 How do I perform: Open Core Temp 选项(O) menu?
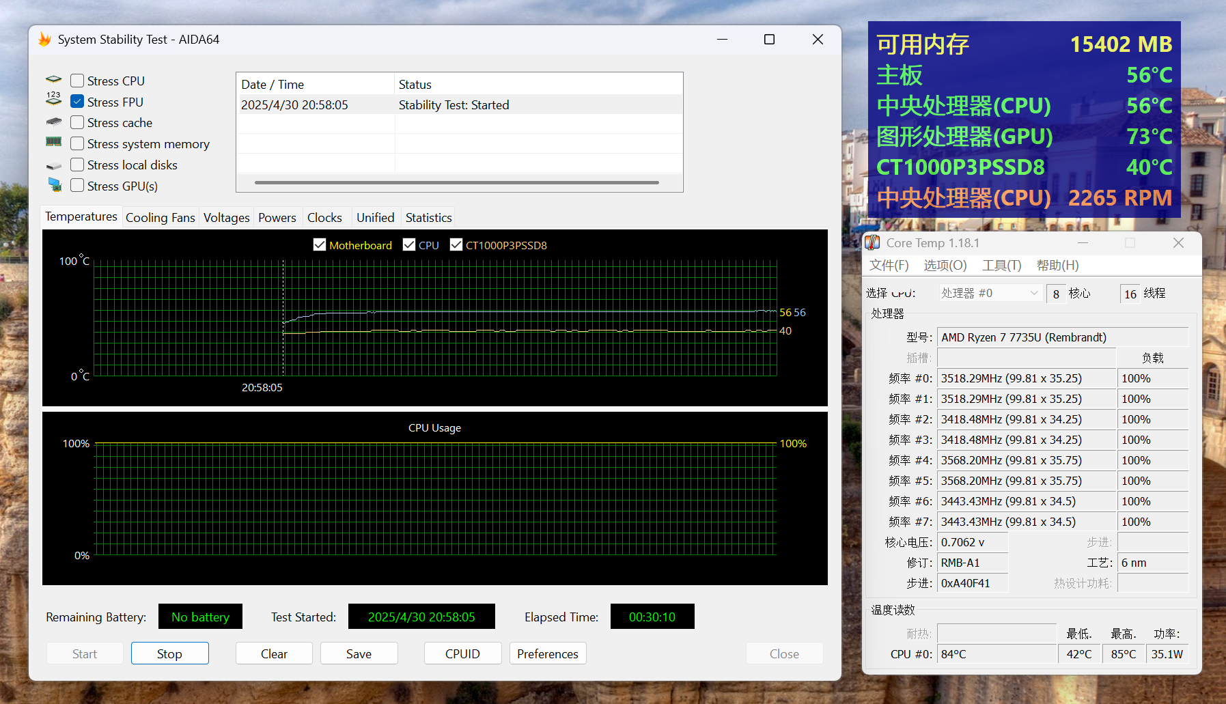(945, 265)
